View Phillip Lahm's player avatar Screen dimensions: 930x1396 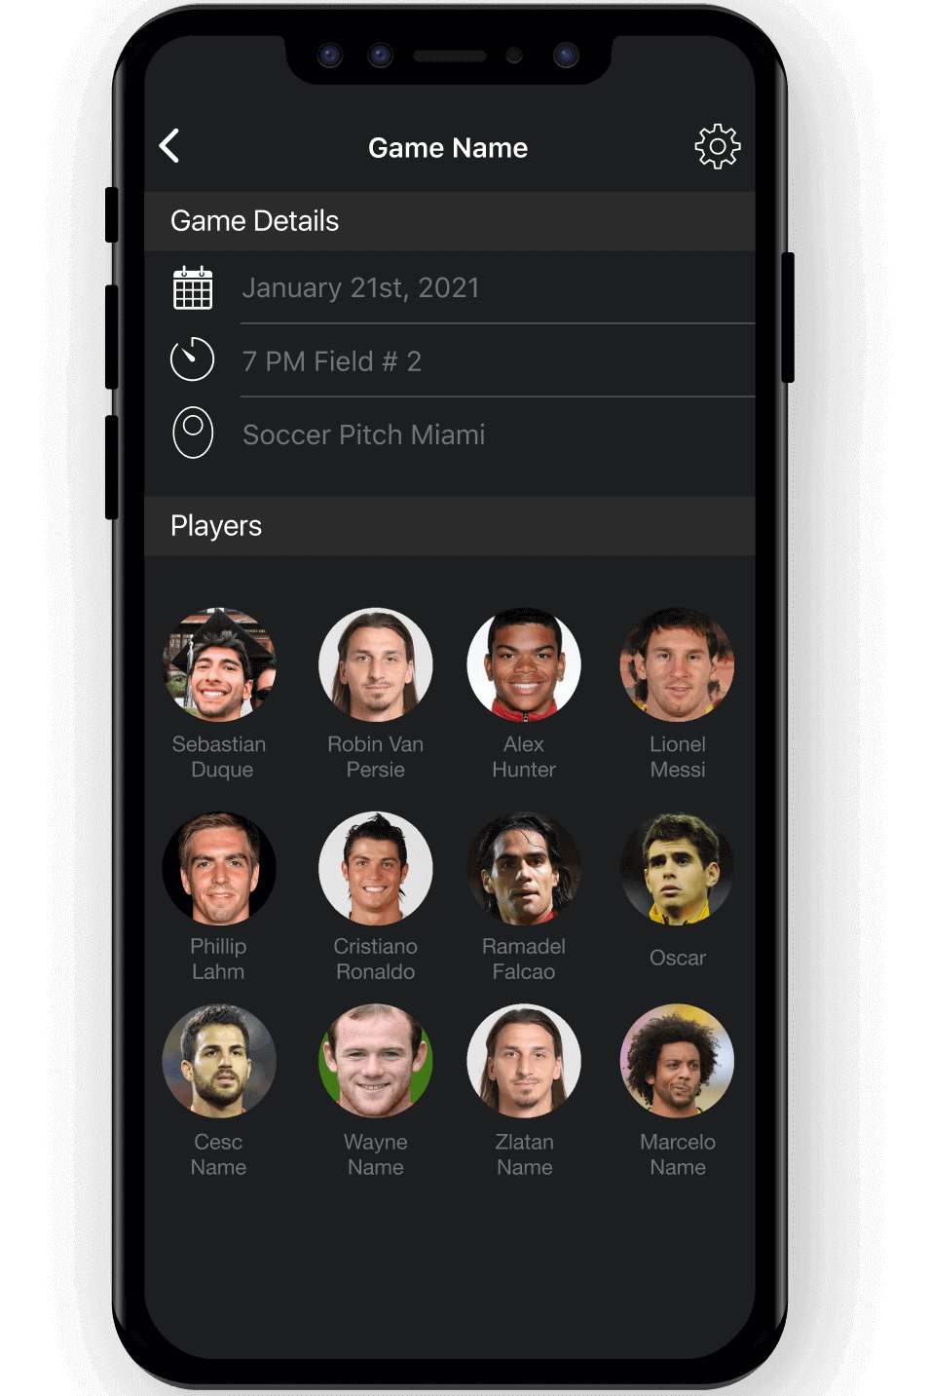[219, 868]
